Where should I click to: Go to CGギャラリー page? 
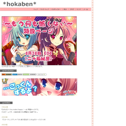coord(56,9)
